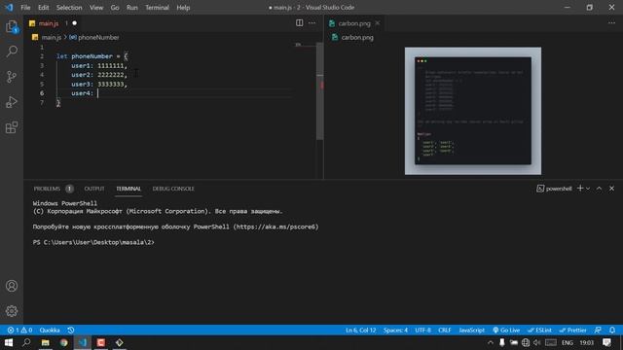Open more actions for carbon.png editor group
623x350 pixels.
(x=611, y=23)
